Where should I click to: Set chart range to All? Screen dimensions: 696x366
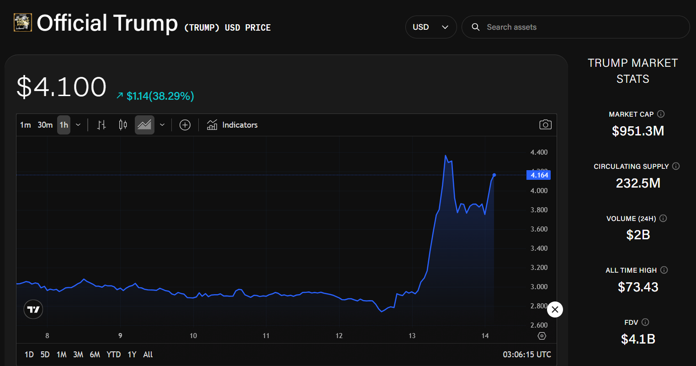[x=148, y=355]
